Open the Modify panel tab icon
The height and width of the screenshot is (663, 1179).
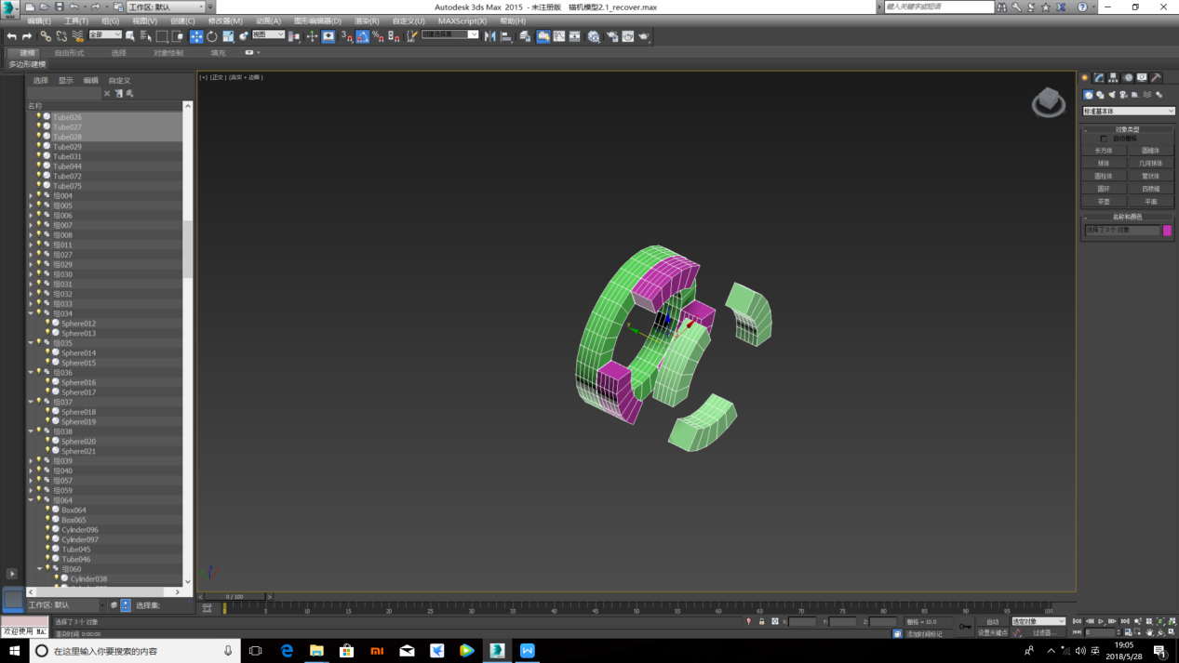tap(1099, 78)
